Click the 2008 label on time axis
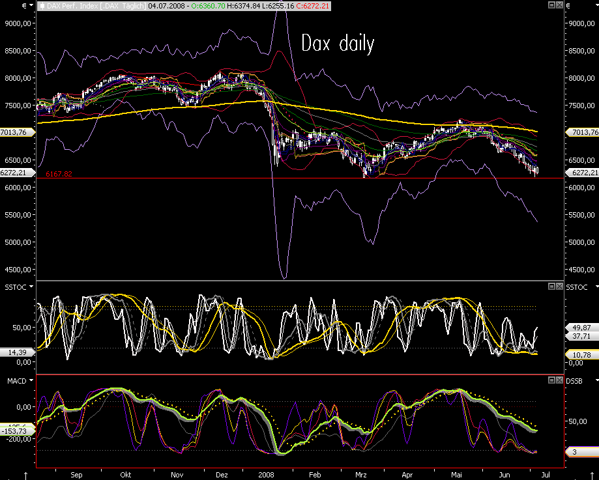 coord(267,475)
